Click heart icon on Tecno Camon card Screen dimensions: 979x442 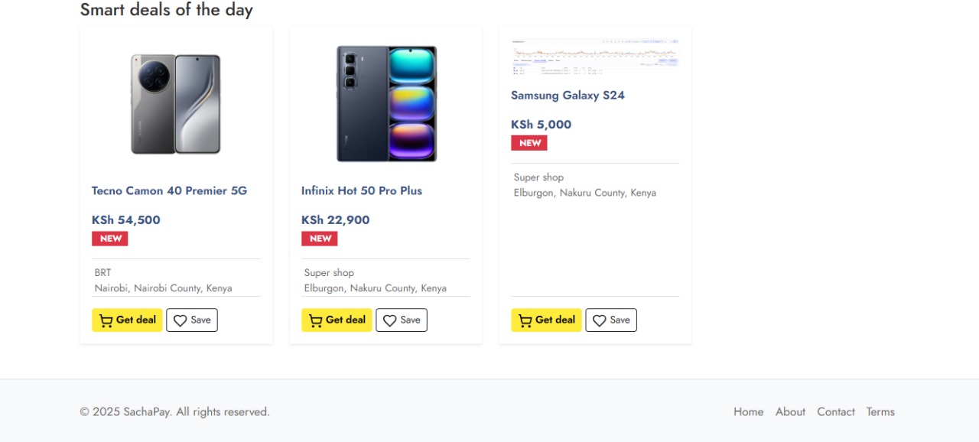[180, 320]
